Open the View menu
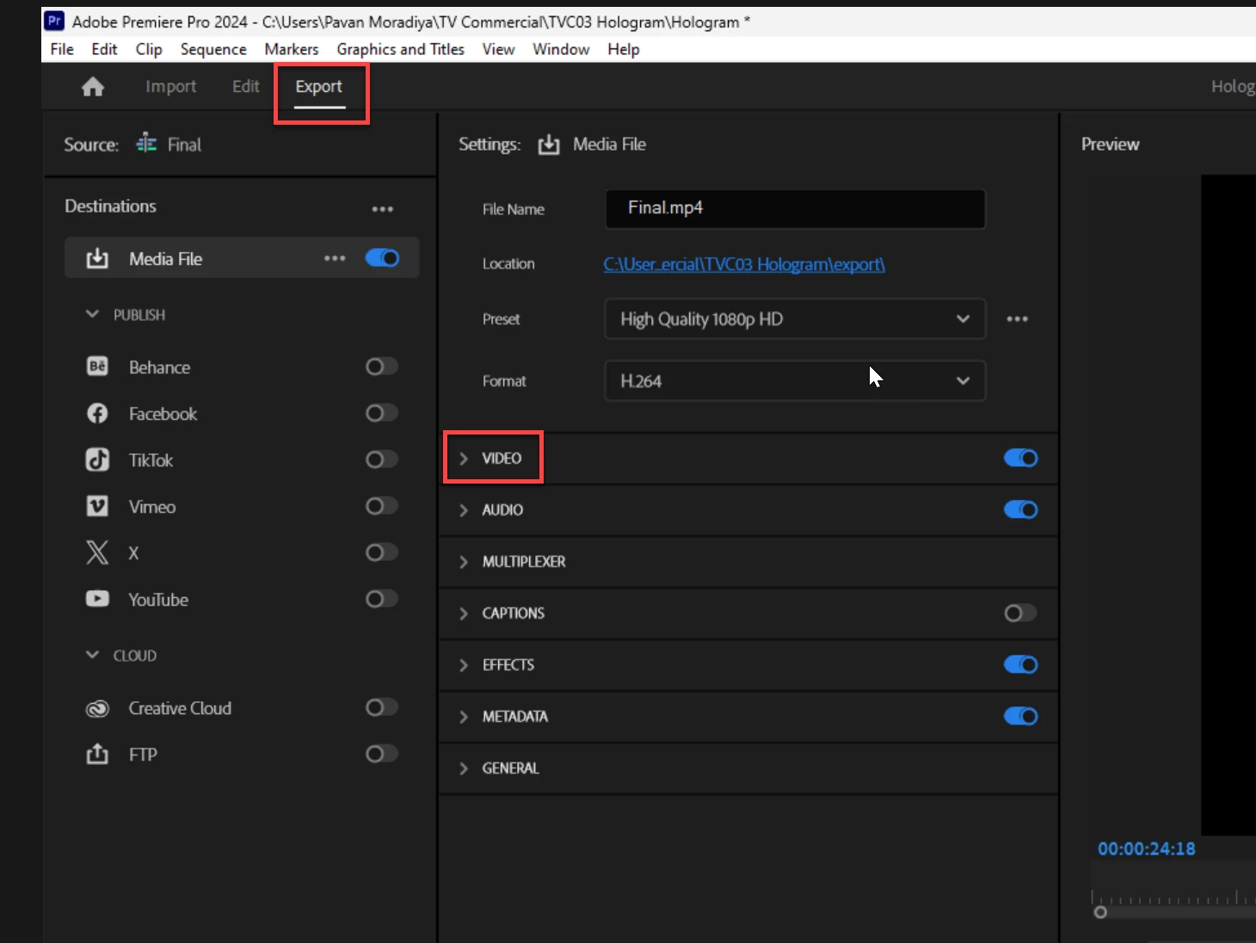This screenshot has width=1256, height=943. 498,49
